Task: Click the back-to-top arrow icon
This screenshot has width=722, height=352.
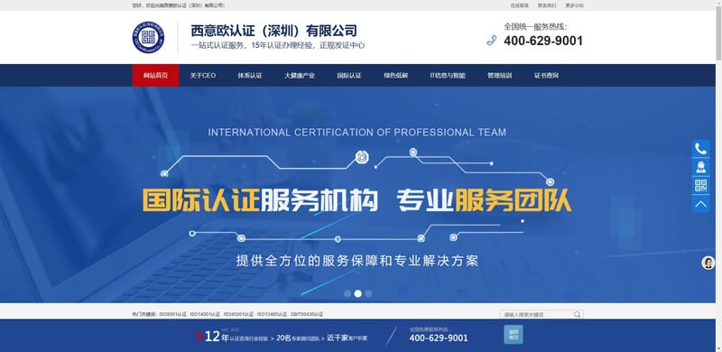Action: pyautogui.click(x=701, y=204)
